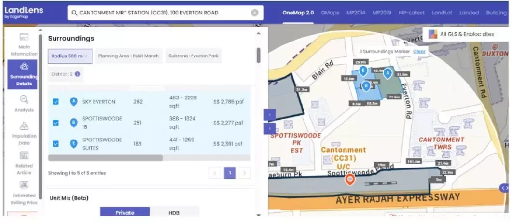Viewport: 512px width, 224px height.
Task: Switch to the OneMap 2.0 map tab
Action: (x=298, y=13)
